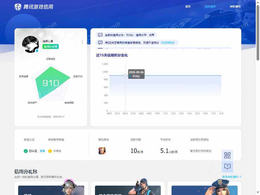Image resolution: width=260 pixels, height=195 pixels.
Task: Click the 910 score in radar chart
Action: point(51,83)
